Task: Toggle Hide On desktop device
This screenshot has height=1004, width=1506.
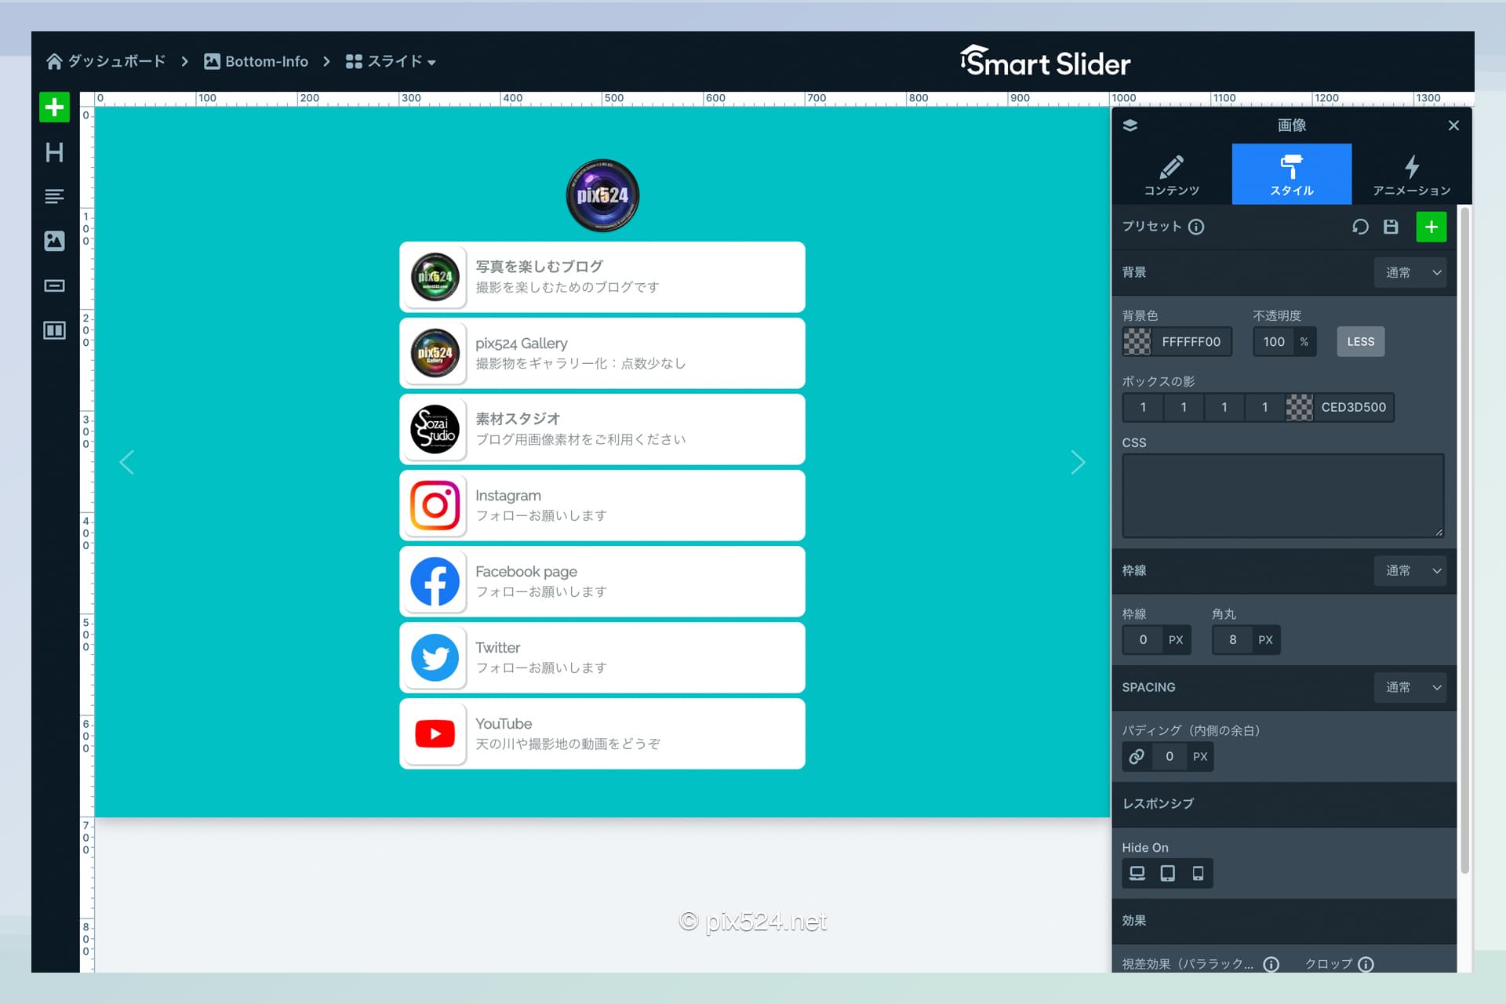Action: pyautogui.click(x=1137, y=873)
